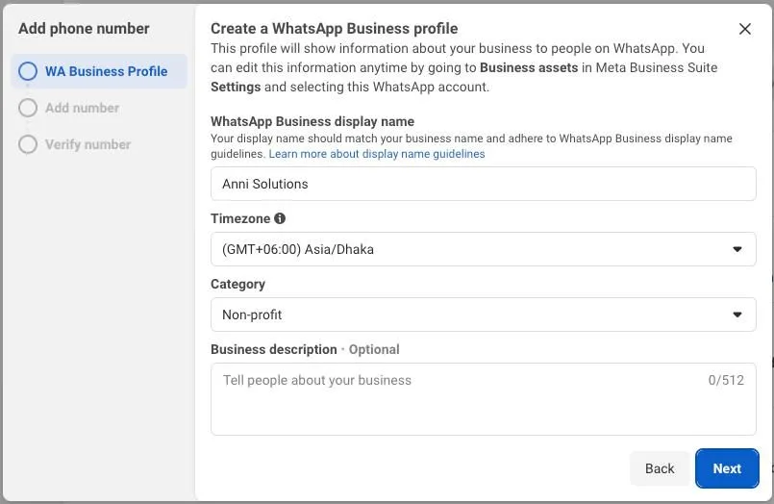Click the WhatsApp Business display name label
The image size is (774, 504).
tap(312, 121)
